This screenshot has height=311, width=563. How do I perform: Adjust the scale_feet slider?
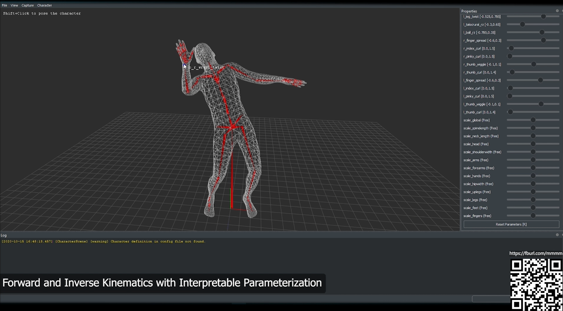(x=533, y=208)
